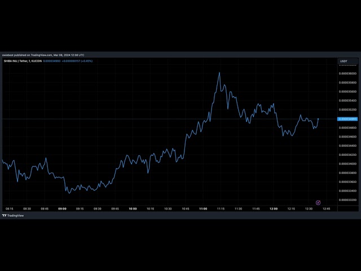Select the 10:00 time axis label
This screenshot has height=271, width=361.
coord(133,208)
